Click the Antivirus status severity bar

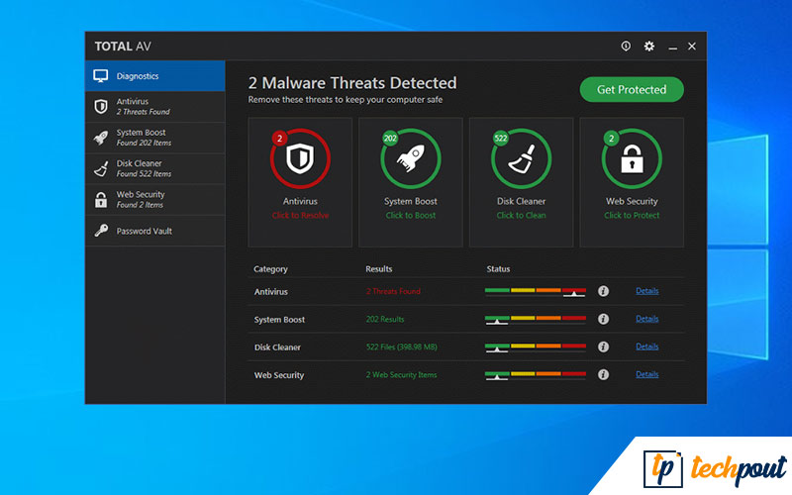(535, 291)
